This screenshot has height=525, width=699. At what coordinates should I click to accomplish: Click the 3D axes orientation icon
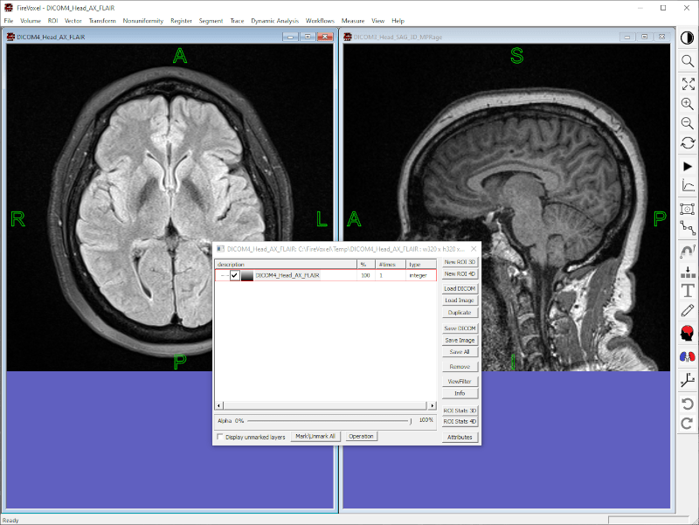tap(688, 380)
